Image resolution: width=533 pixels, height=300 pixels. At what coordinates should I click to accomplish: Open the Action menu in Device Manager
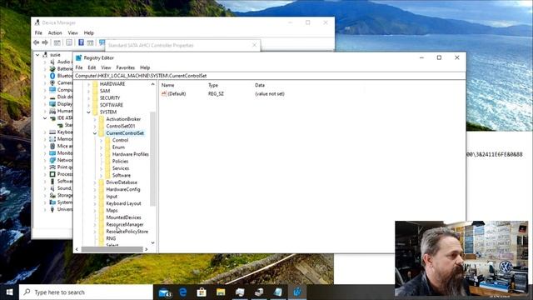(55, 33)
